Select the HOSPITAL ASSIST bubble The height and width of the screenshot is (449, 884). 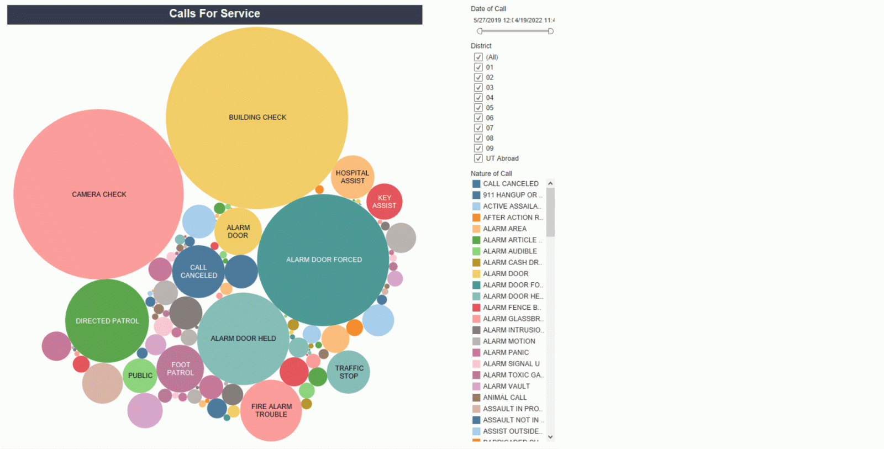pyautogui.click(x=352, y=177)
